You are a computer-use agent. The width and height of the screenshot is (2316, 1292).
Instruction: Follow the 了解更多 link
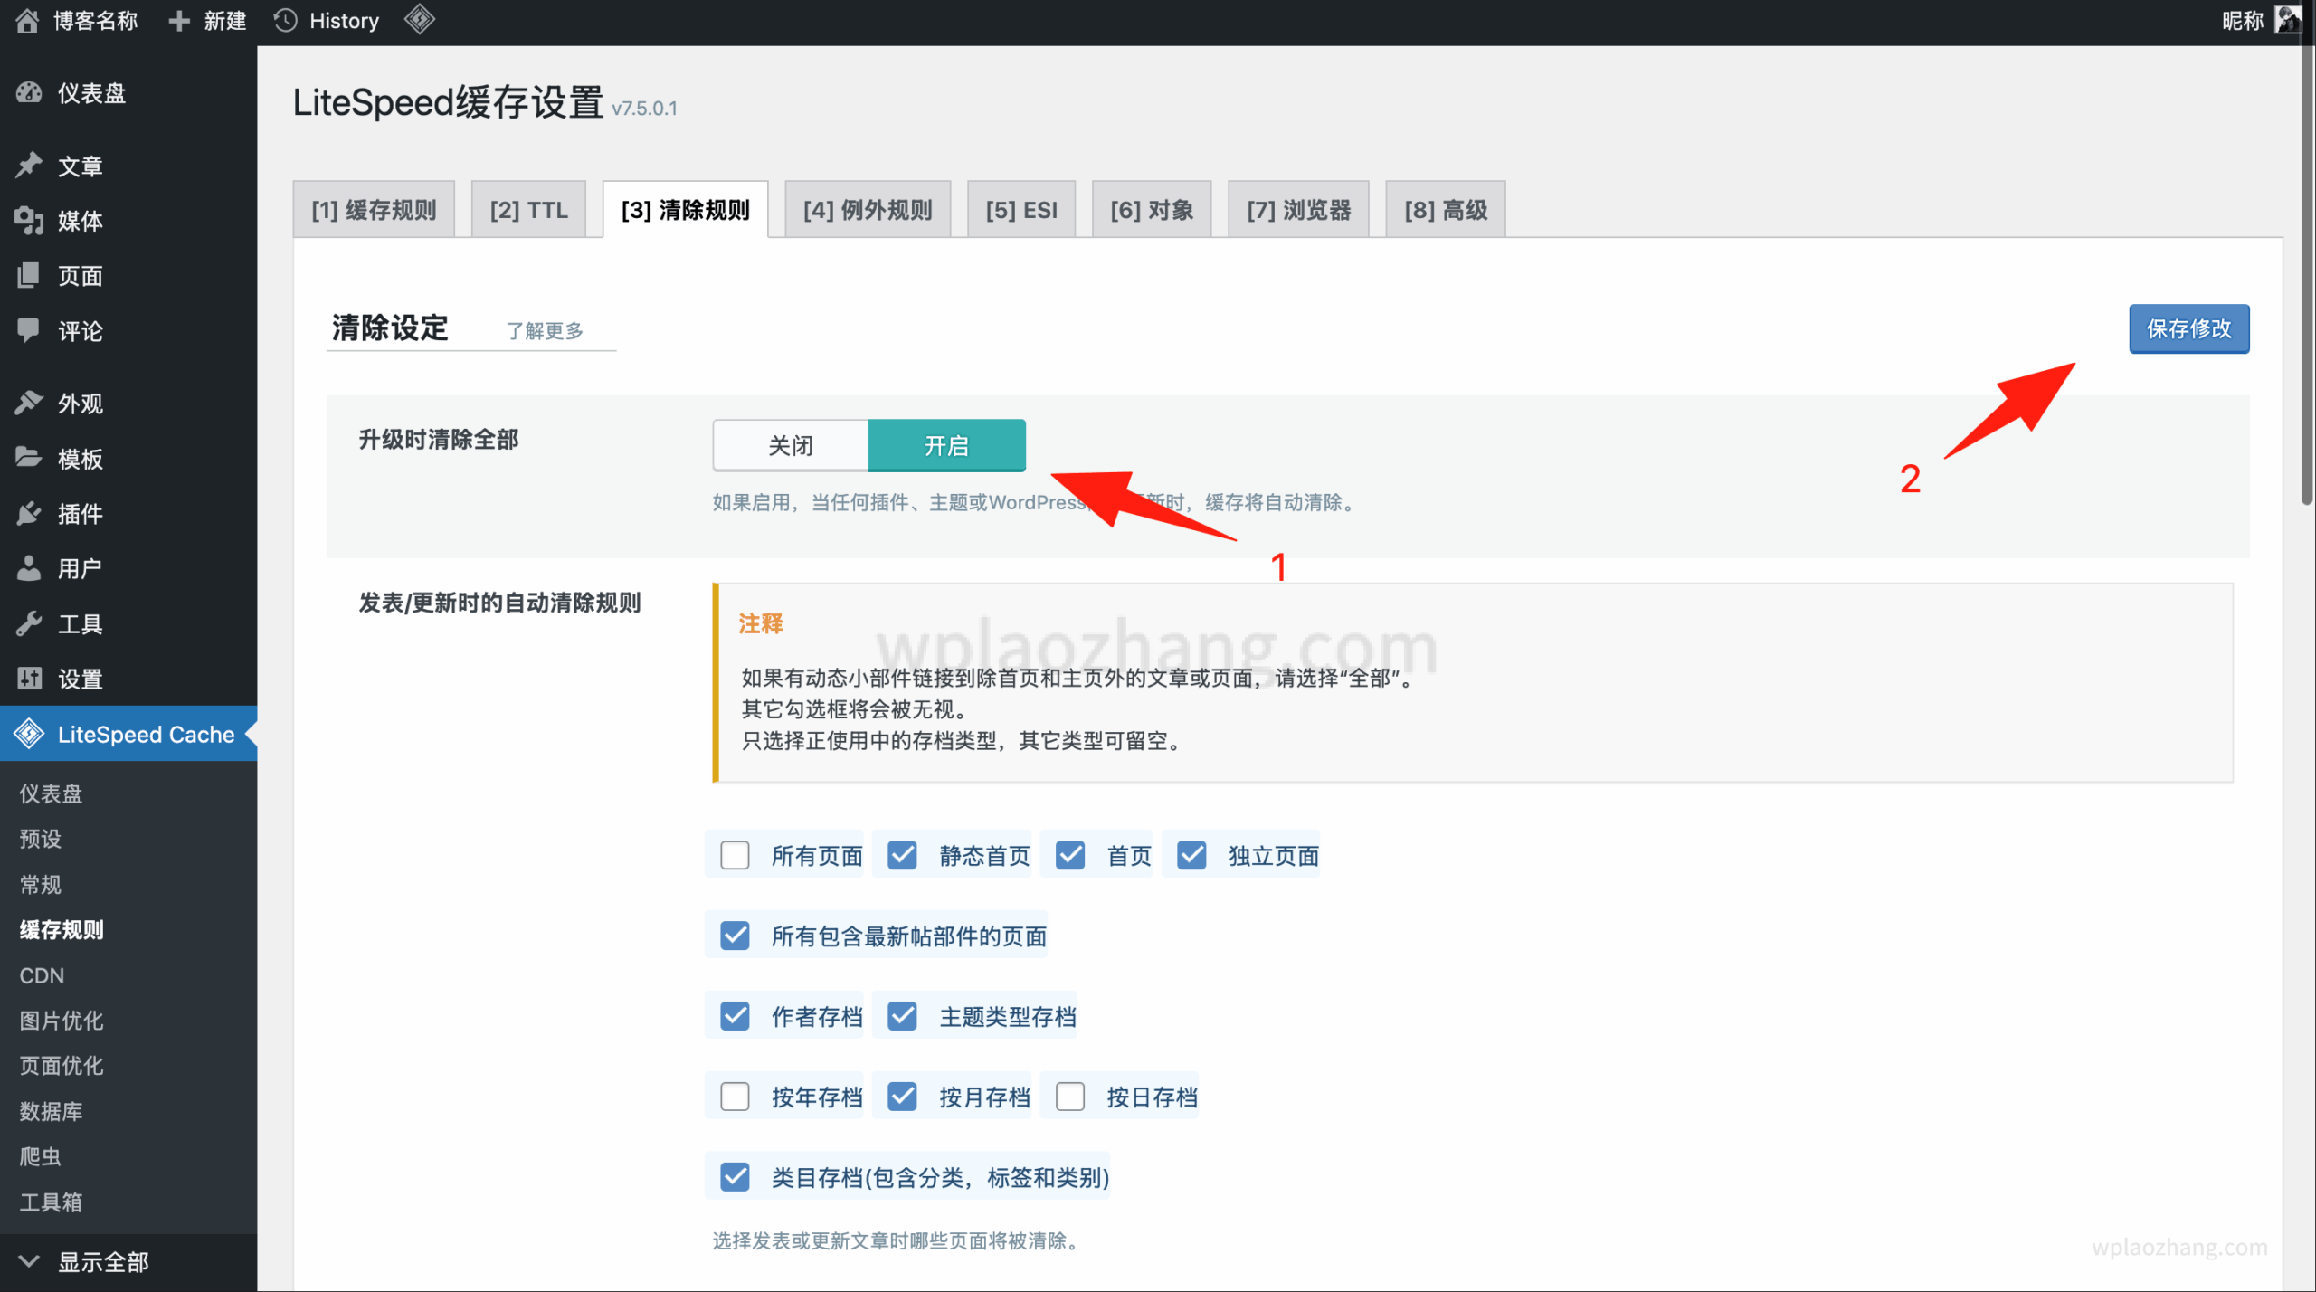tap(545, 331)
